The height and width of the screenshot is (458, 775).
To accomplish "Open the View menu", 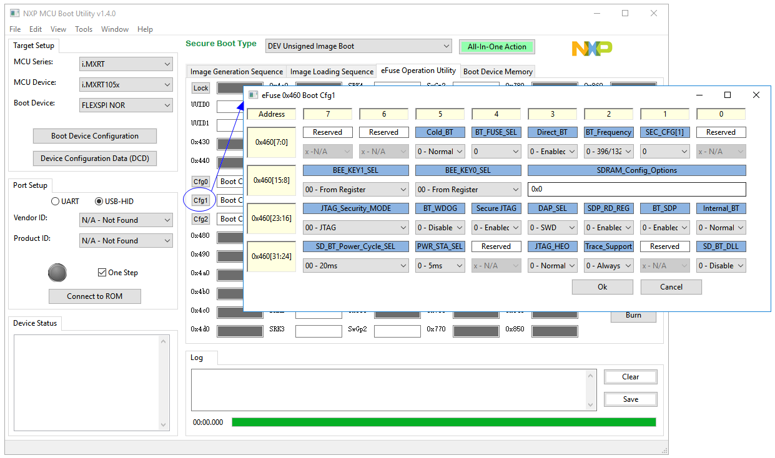I will tap(58, 29).
